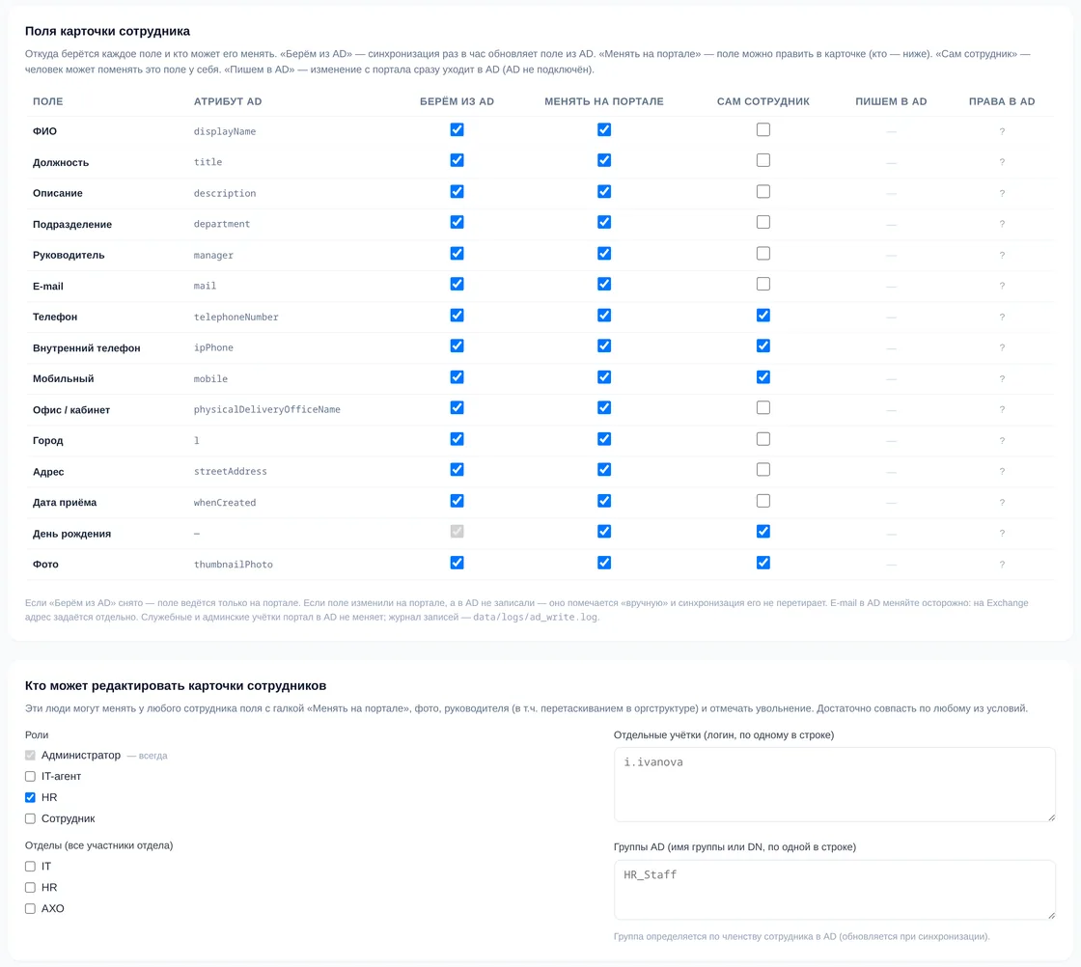Click the disabled Администратор role checkbox
Viewport: 1081px width, 967px height.
[30, 756]
